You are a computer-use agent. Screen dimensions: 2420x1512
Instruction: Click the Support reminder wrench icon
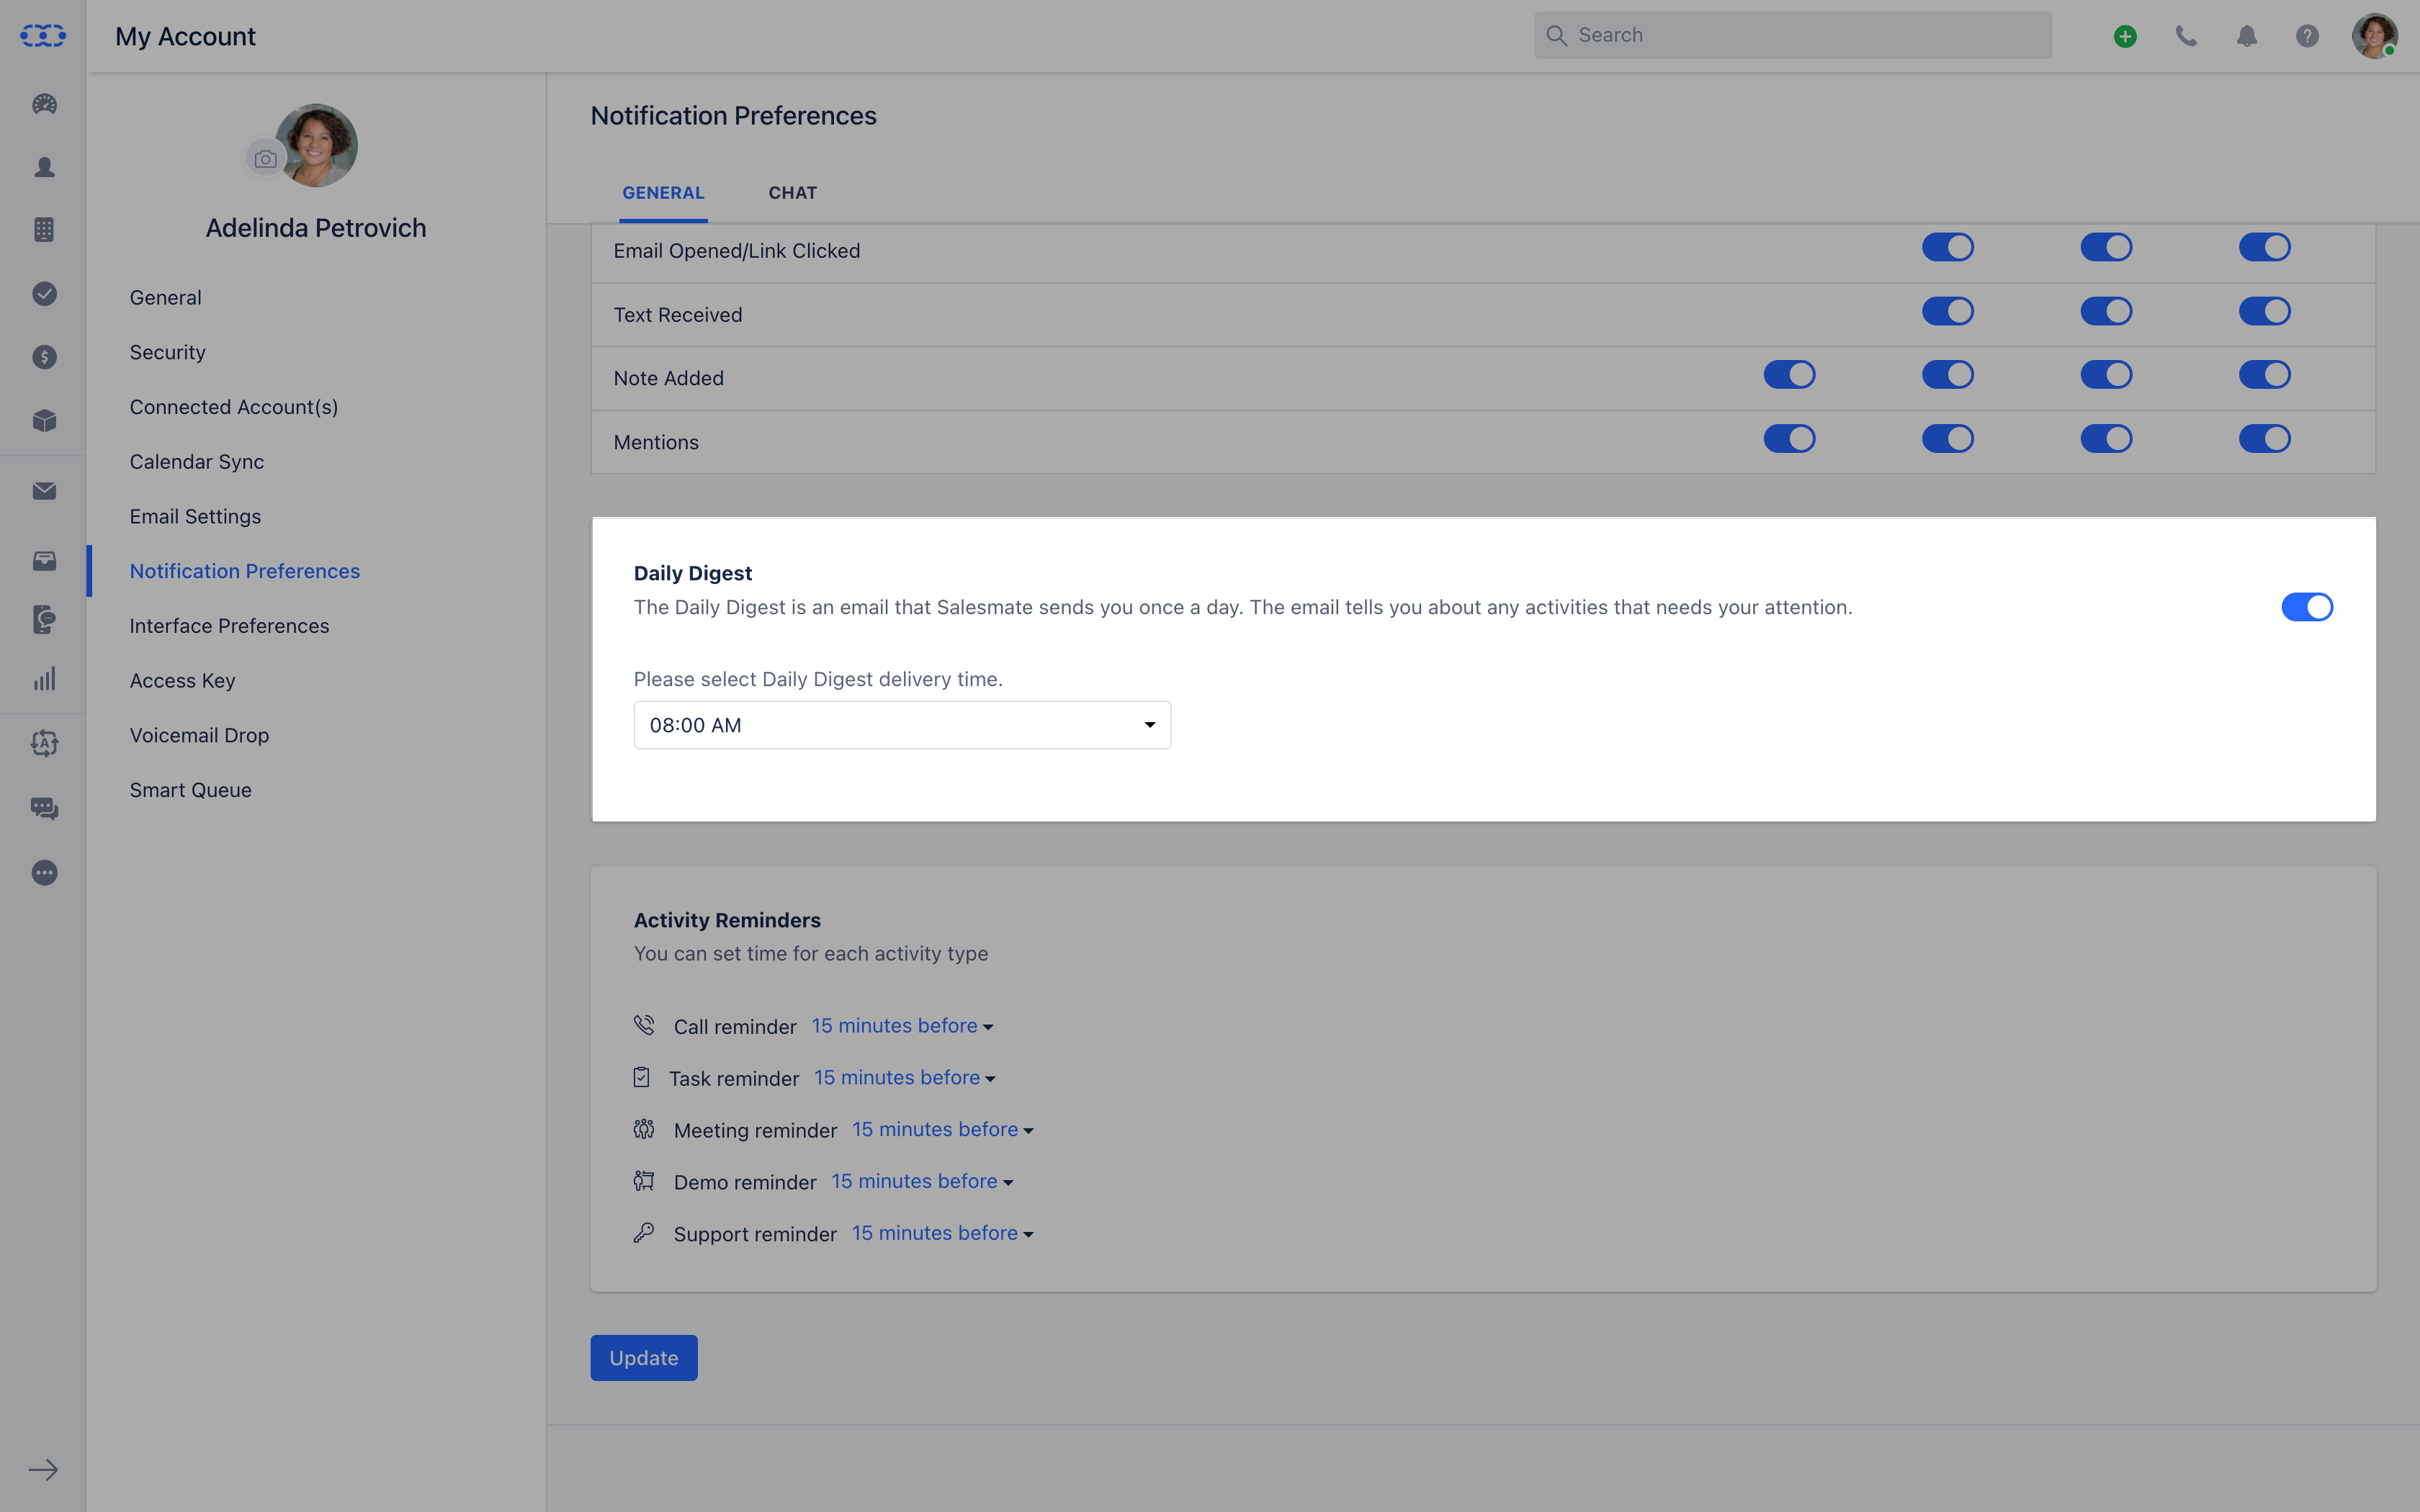click(x=644, y=1233)
